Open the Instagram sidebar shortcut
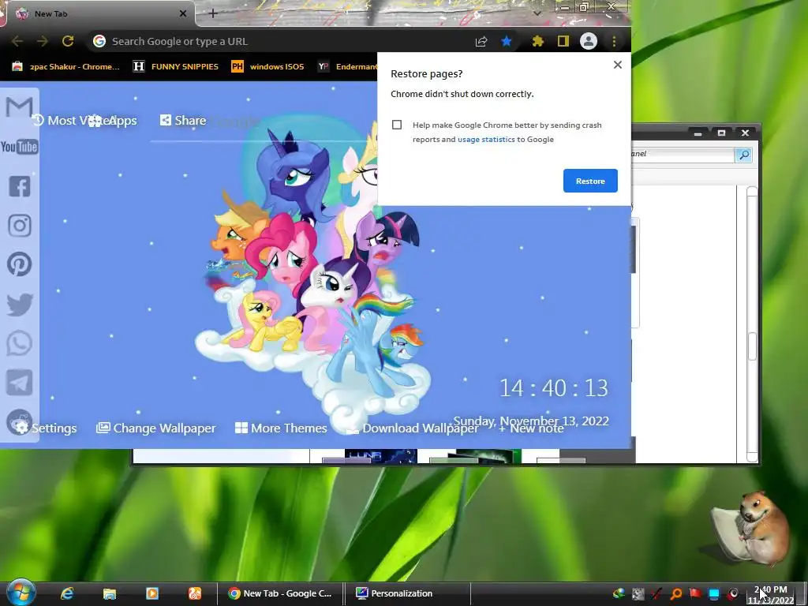Screen dimensions: 808x606 pyautogui.click(x=20, y=225)
